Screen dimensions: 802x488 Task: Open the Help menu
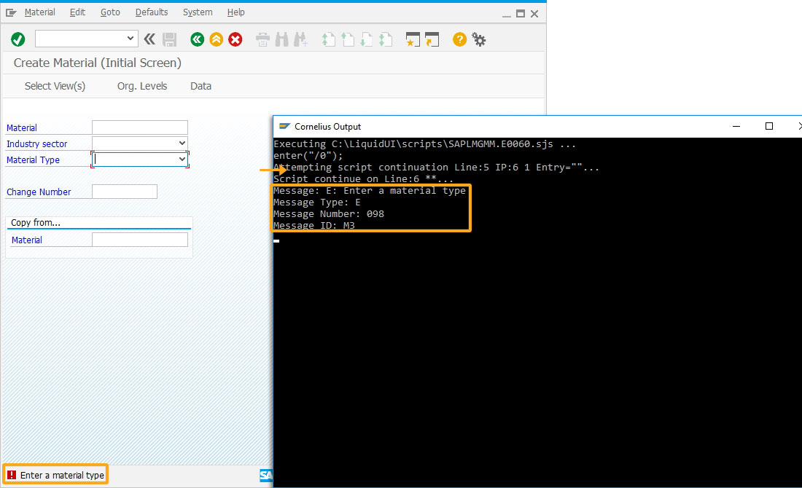pos(235,12)
